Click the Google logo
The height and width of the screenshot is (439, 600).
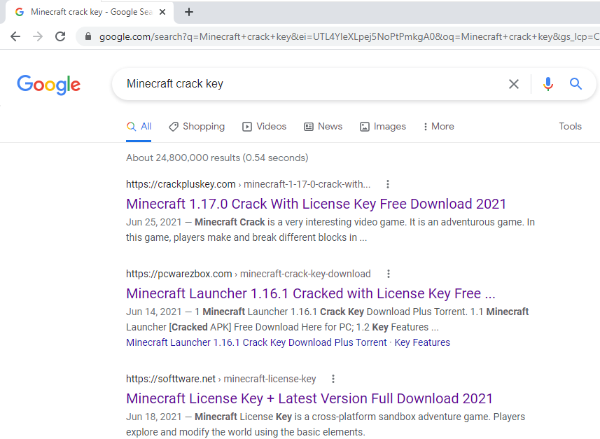(48, 85)
